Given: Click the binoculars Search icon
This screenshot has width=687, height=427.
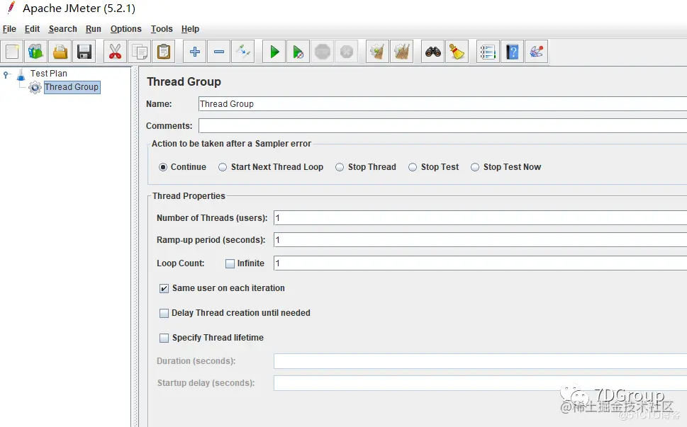Looking at the screenshot, I should click(433, 52).
